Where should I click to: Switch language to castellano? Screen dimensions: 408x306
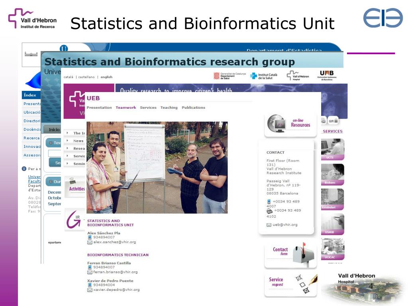(x=86, y=77)
